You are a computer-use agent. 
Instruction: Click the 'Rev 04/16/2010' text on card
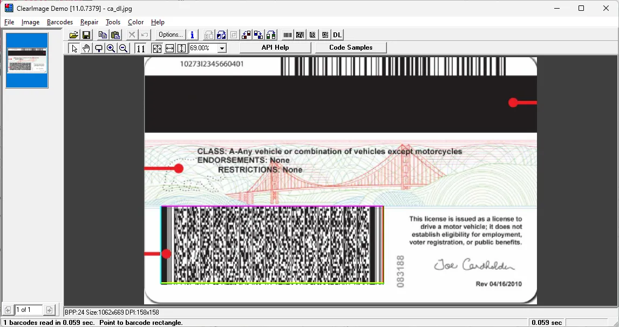click(x=499, y=284)
